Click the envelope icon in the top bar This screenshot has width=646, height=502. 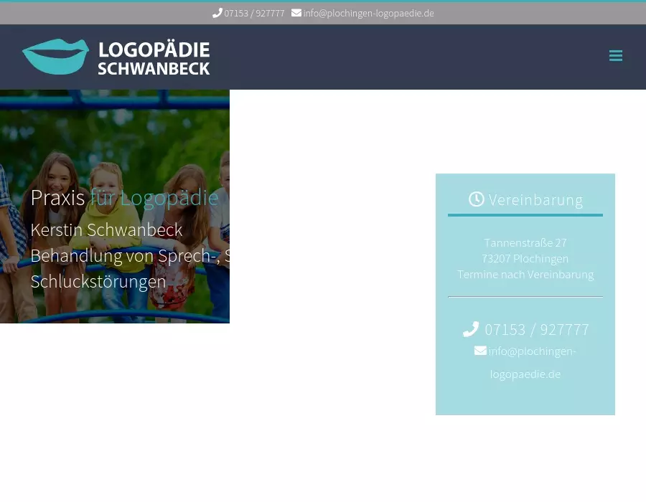(296, 13)
